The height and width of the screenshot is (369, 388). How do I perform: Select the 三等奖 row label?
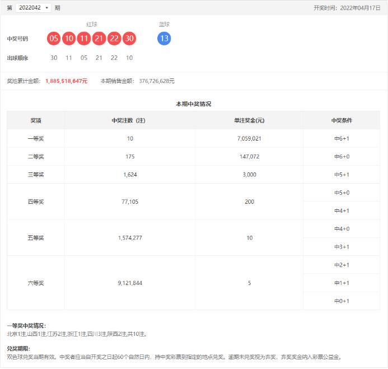[x=36, y=175]
